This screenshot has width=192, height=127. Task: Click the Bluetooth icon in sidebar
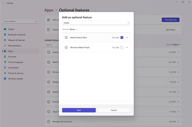[x=5, y=35]
